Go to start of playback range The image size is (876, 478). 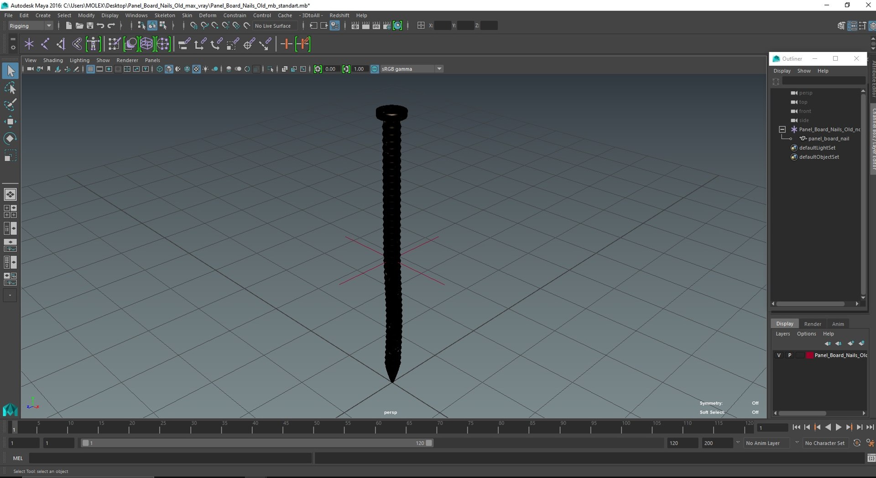[796, 427]
